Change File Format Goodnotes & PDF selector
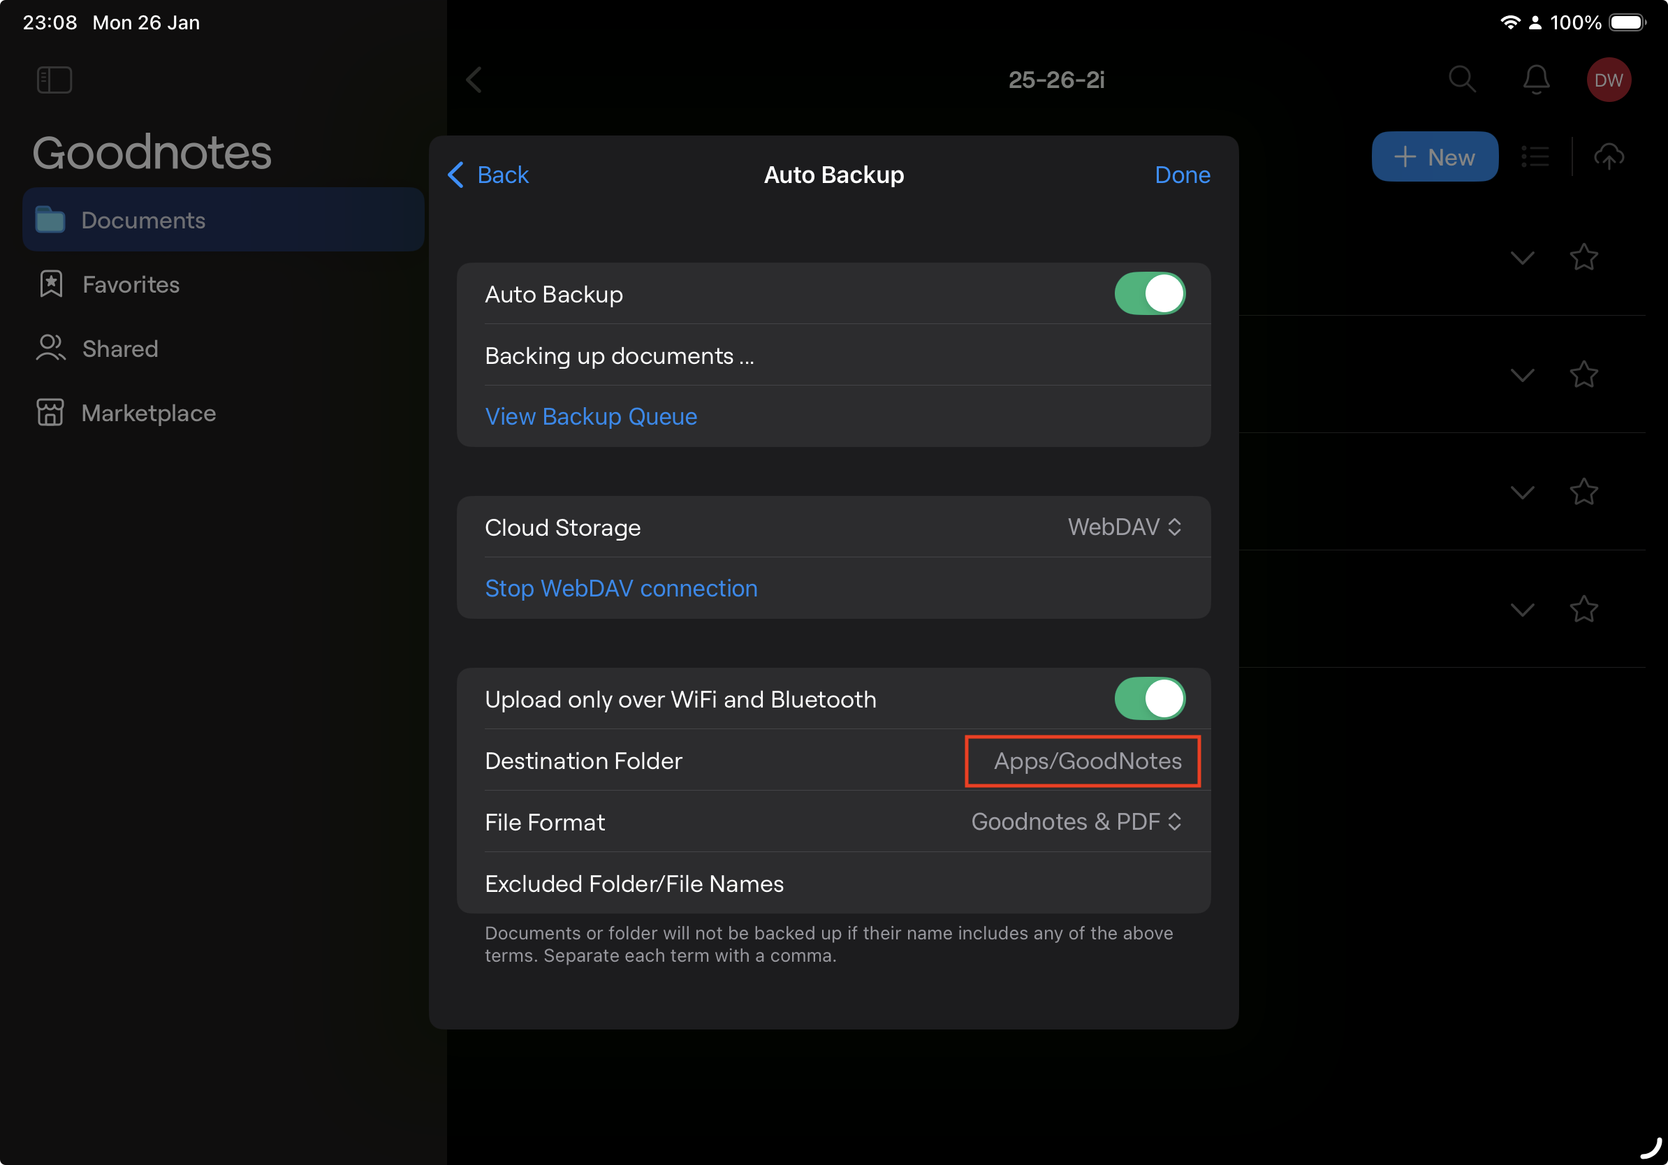The width and height of the screenshot is (1668, 1165). click(1076, 821)
